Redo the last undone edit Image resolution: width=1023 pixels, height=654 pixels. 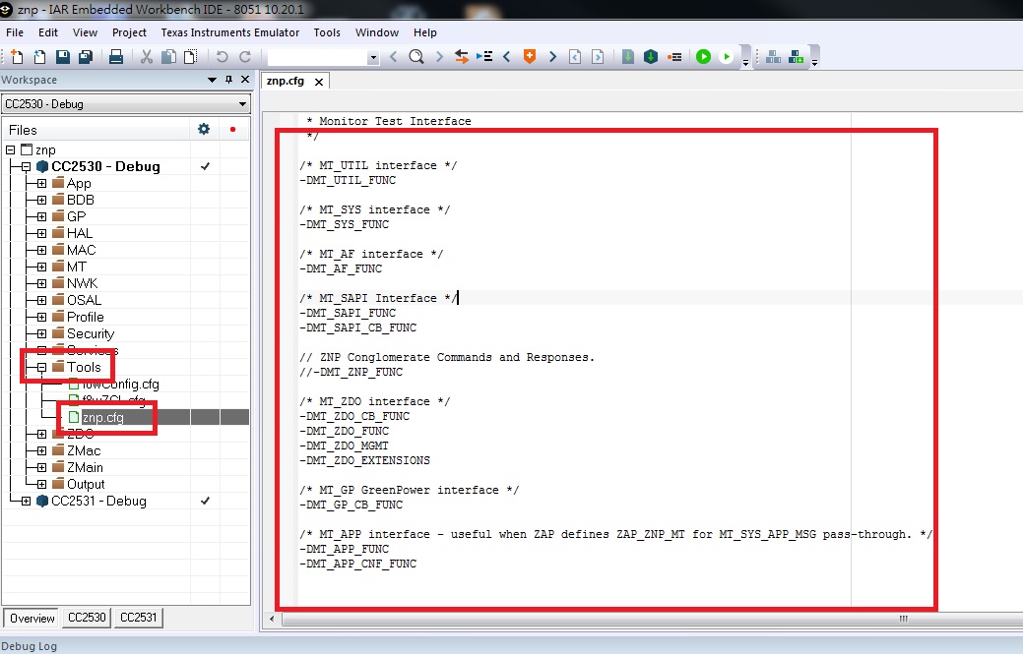coord(244,57)
